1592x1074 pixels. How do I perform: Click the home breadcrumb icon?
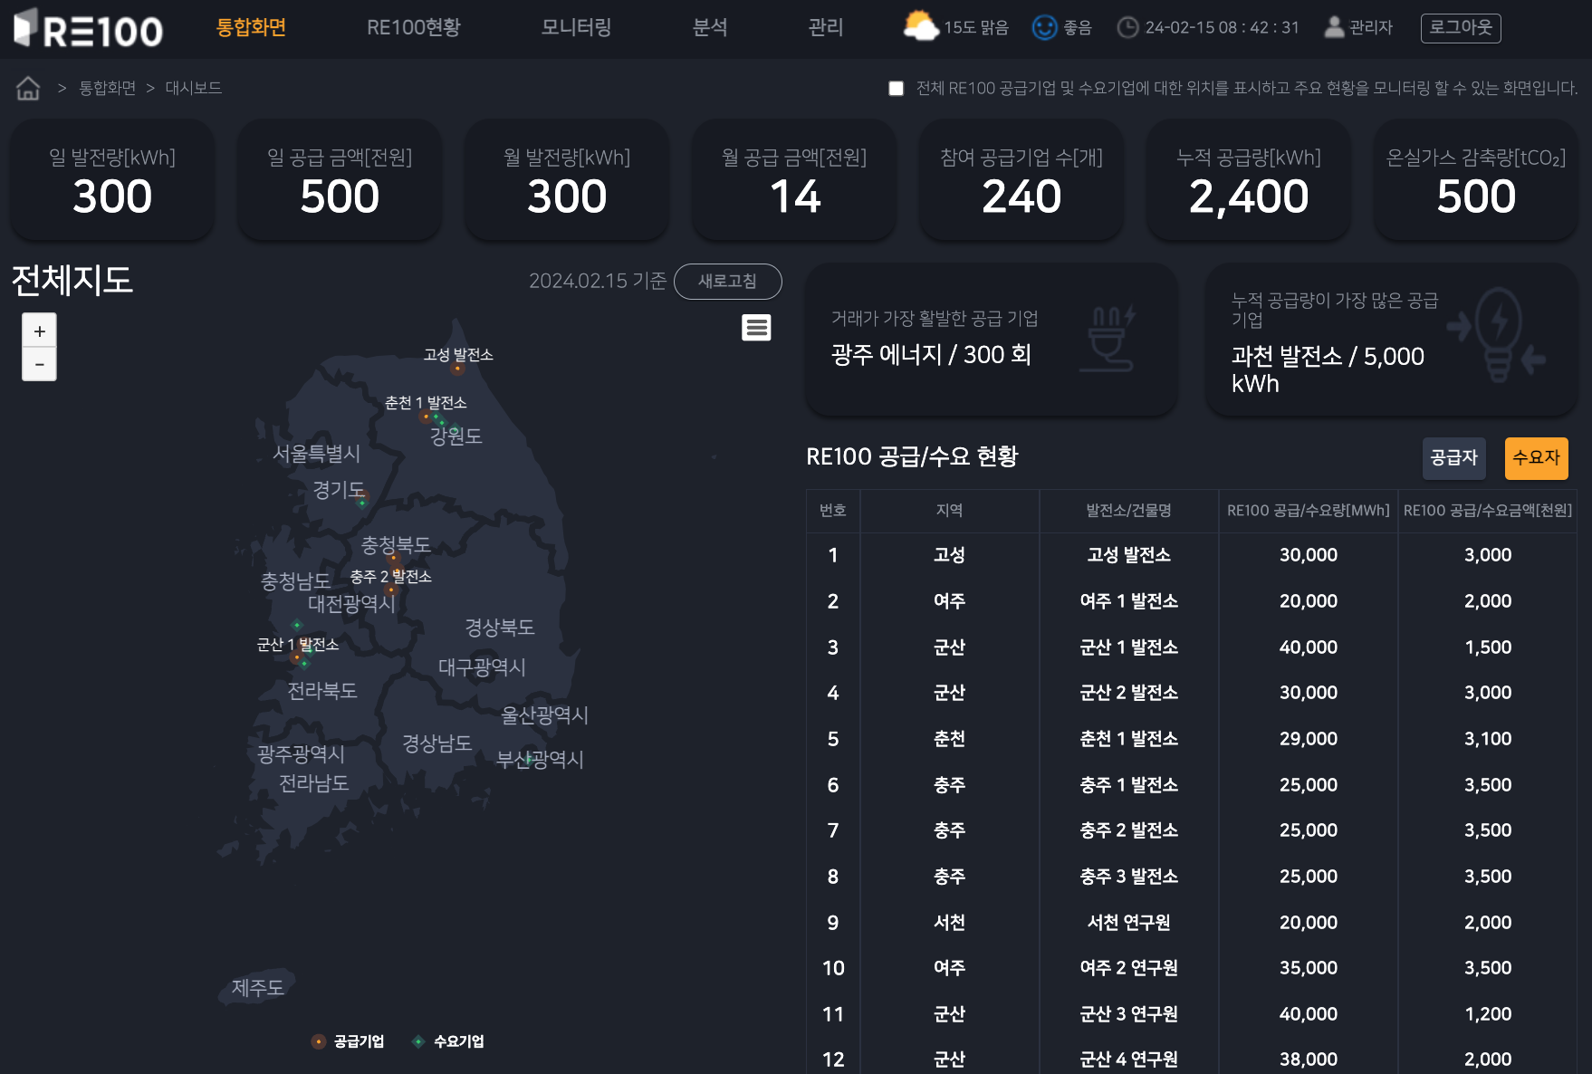28,88
